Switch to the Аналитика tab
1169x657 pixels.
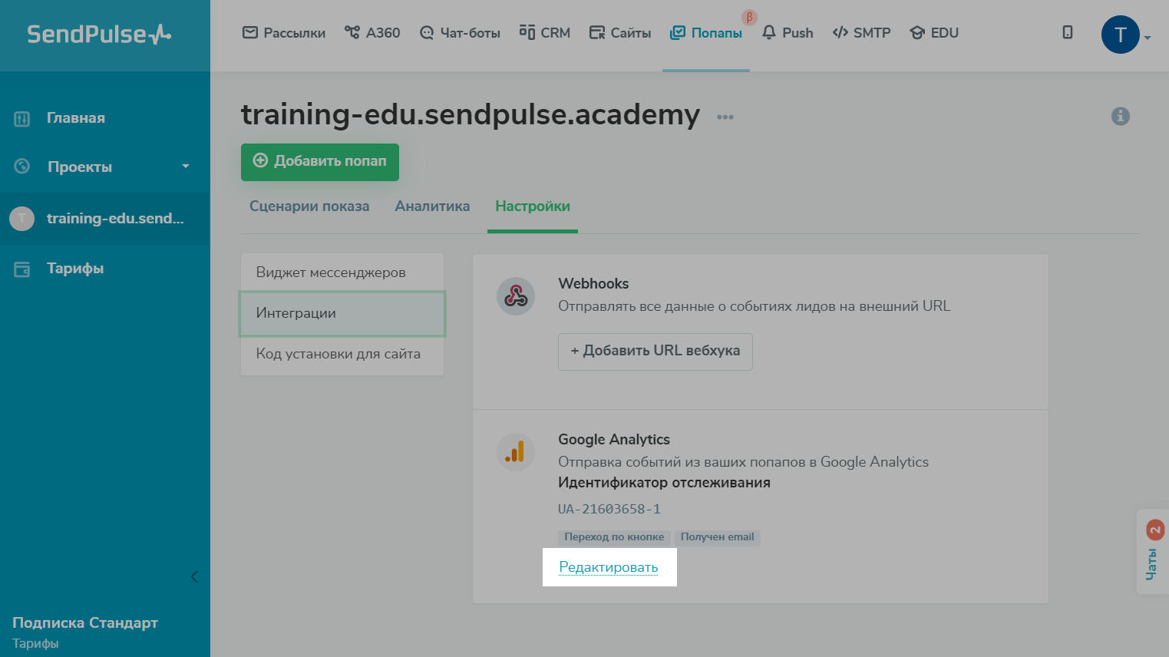click(432, 206)
